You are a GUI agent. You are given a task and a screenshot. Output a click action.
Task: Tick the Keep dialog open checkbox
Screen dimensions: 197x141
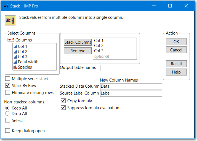[x=8, y=131]
